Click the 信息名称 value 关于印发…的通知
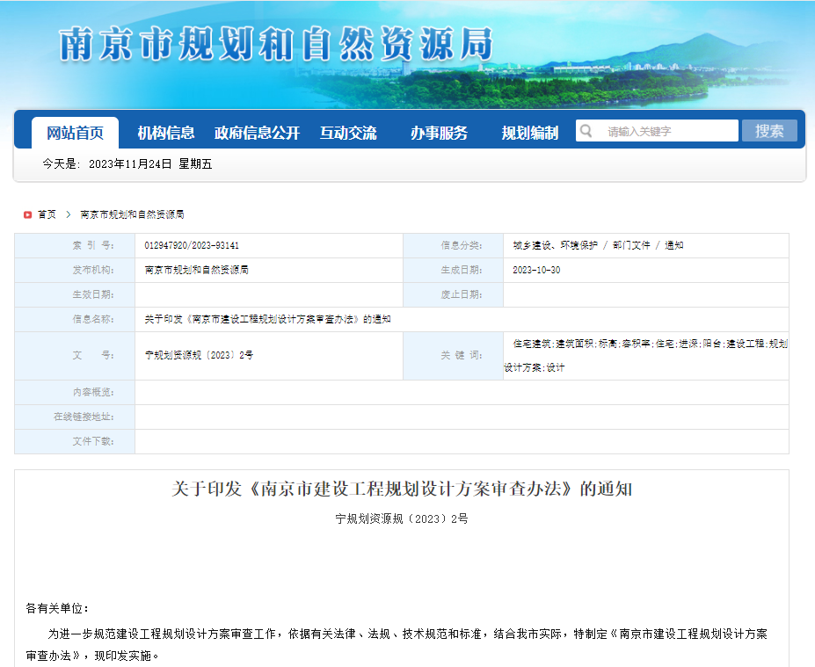This screenshot has height=667, width=815. (x=267, y=319)
